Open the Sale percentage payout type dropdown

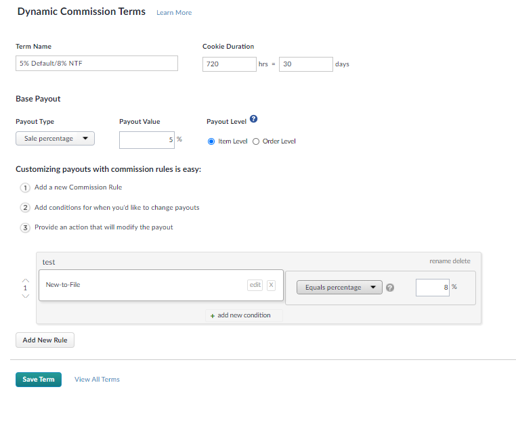click(55, 139)
